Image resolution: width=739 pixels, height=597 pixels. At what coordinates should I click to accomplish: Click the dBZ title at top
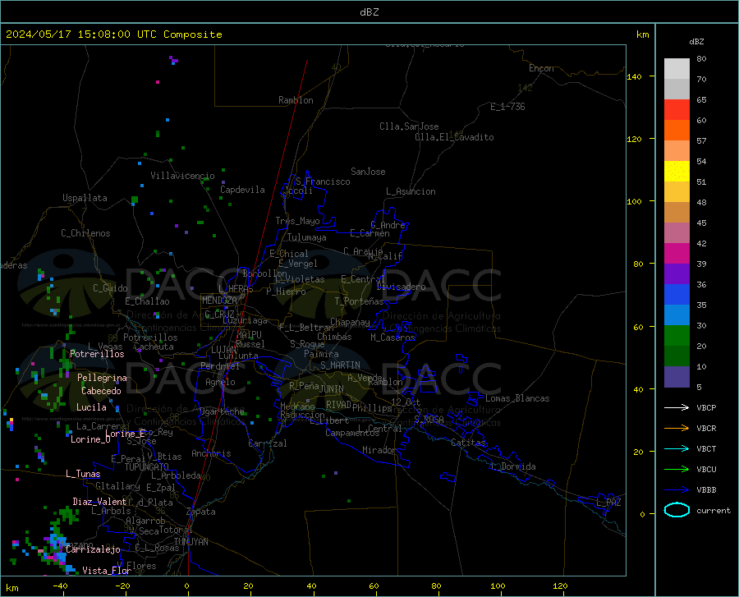369,12
